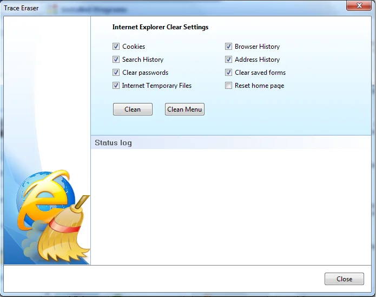Open the Clean Menu button

coord(184,109)
